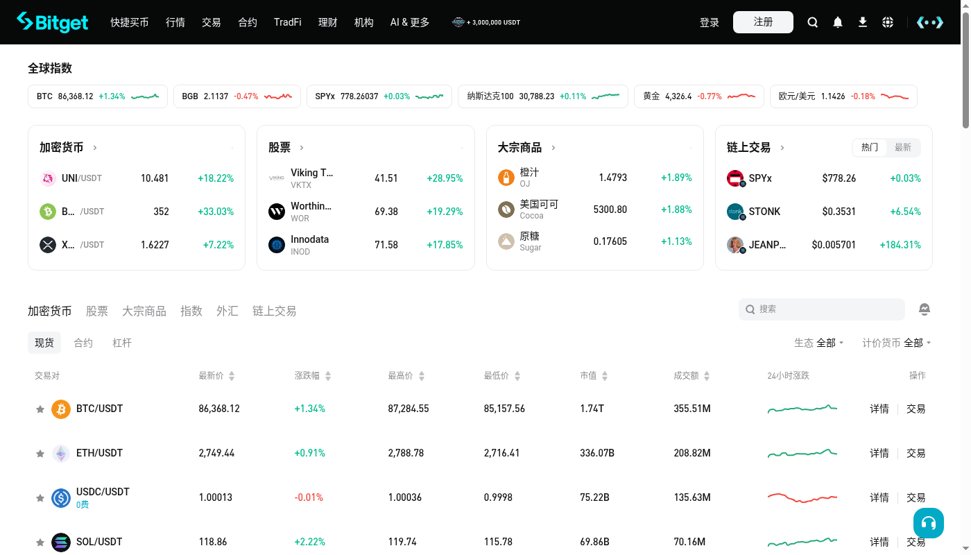Open 详情 for USDC/USDT
This screenshot has width=971, height=555.
[879, 497]
